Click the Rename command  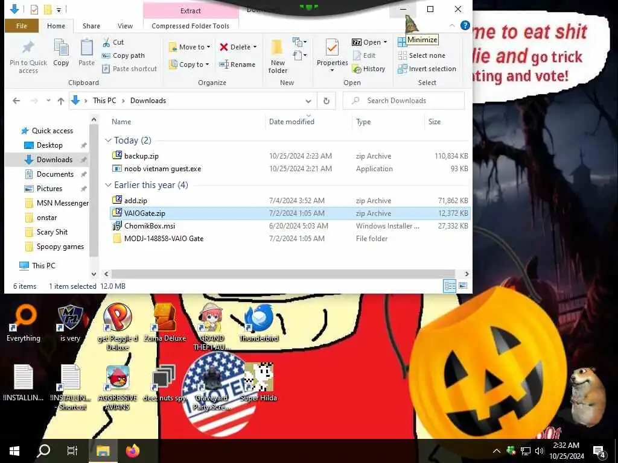click(x=237, y=65)
